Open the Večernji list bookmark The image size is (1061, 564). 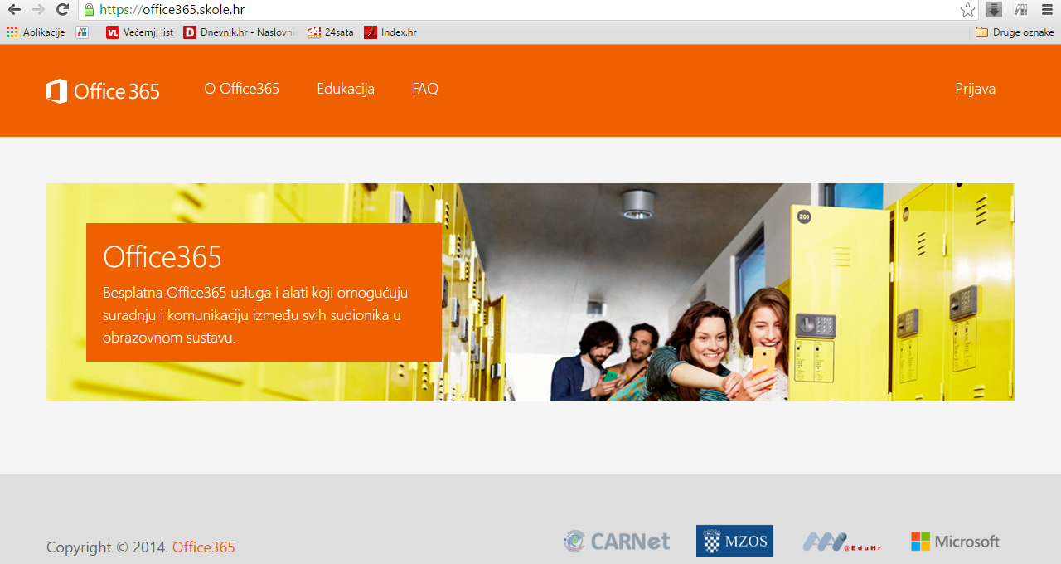tap(140, 32)
